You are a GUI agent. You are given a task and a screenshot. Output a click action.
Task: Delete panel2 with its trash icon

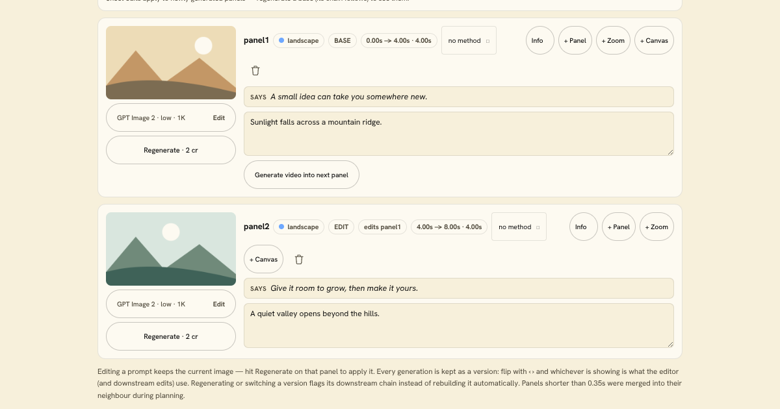[299, 259]
